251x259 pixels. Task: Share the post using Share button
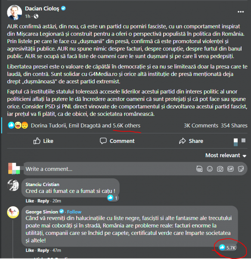pyautogui.click(x=191, y=141)
